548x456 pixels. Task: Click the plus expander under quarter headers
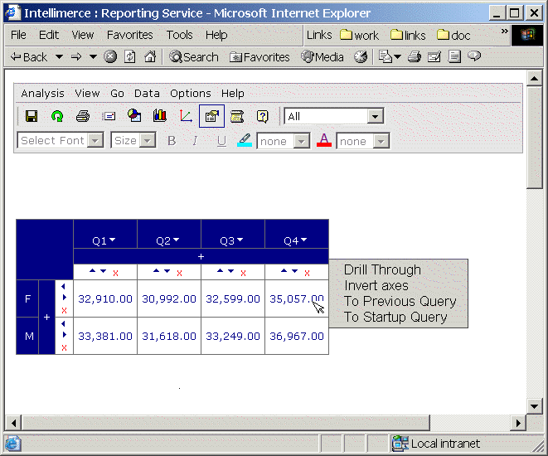pyautogui.click(x=201, y=256)
